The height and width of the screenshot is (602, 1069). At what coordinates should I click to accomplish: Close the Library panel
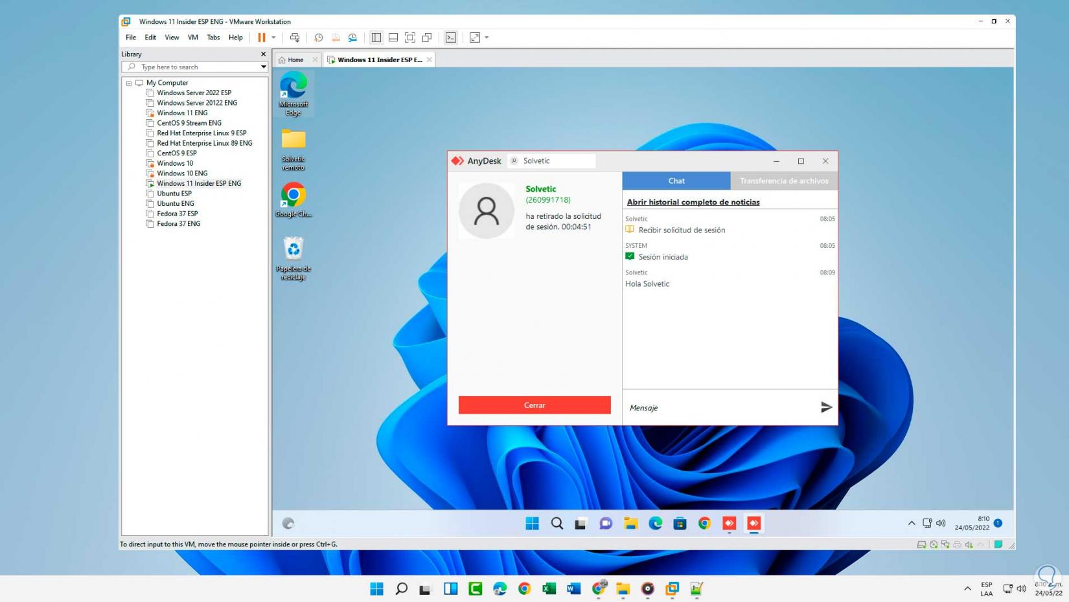click(263, 54)
